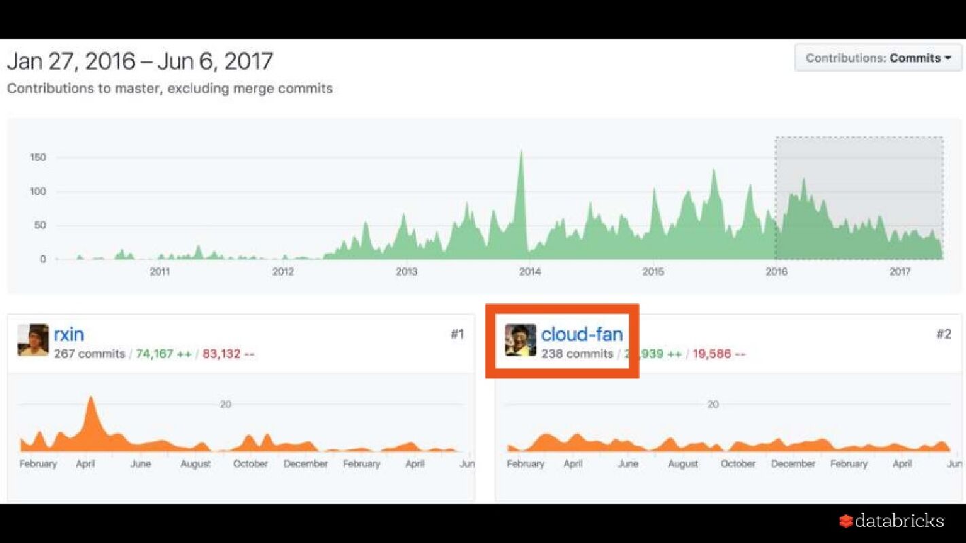966x543 pixels.
Task: Select the 2011 label on the timeline axis
Action: (160, 272)
